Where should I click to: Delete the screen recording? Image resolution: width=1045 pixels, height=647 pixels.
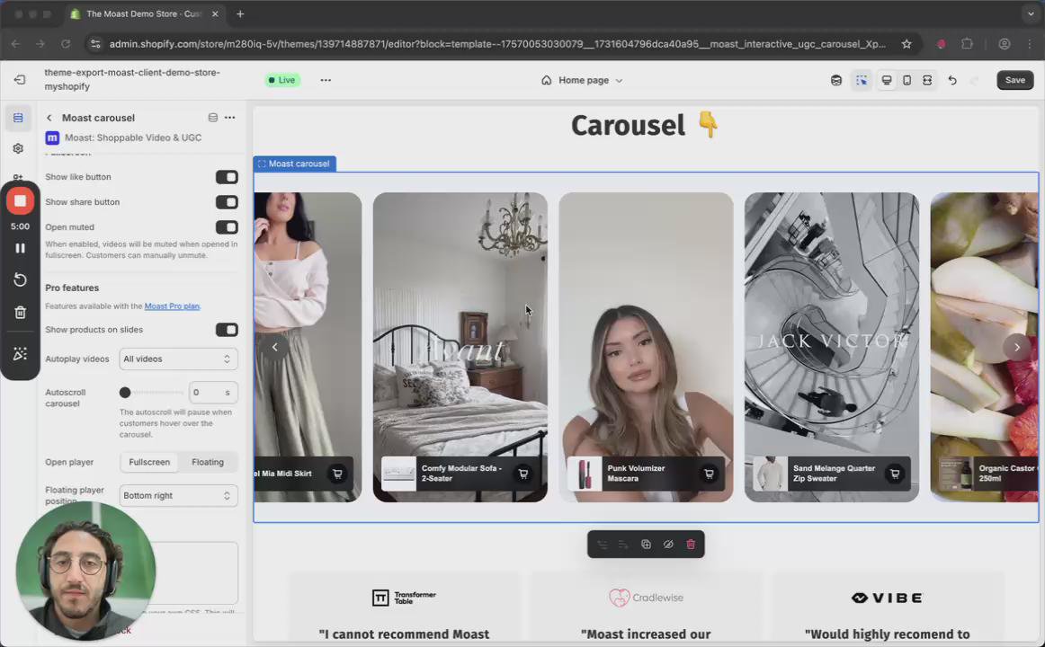pyautogui.click(x=20, y=312)
